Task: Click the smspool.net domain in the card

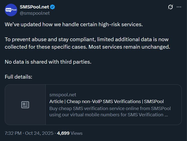Action: coord(63,95)
